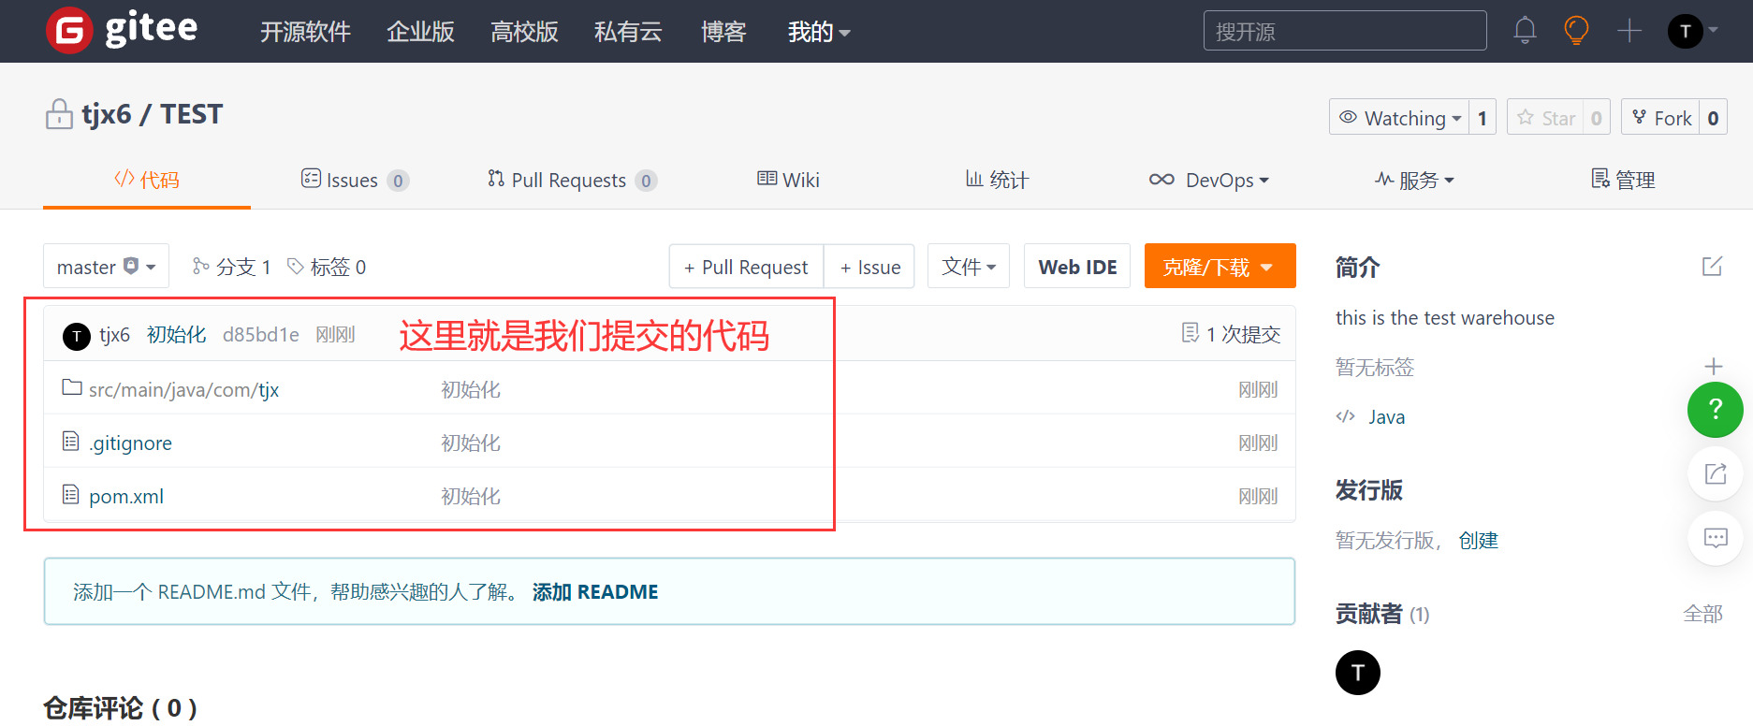
Task: Click the + Issue button
Action: [869, 267]
